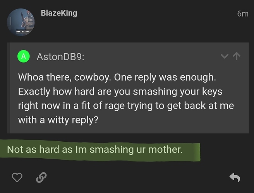Like BlazeKing's post with the heart icon
The image size is (254, 193).
click(x=17, y=177)
